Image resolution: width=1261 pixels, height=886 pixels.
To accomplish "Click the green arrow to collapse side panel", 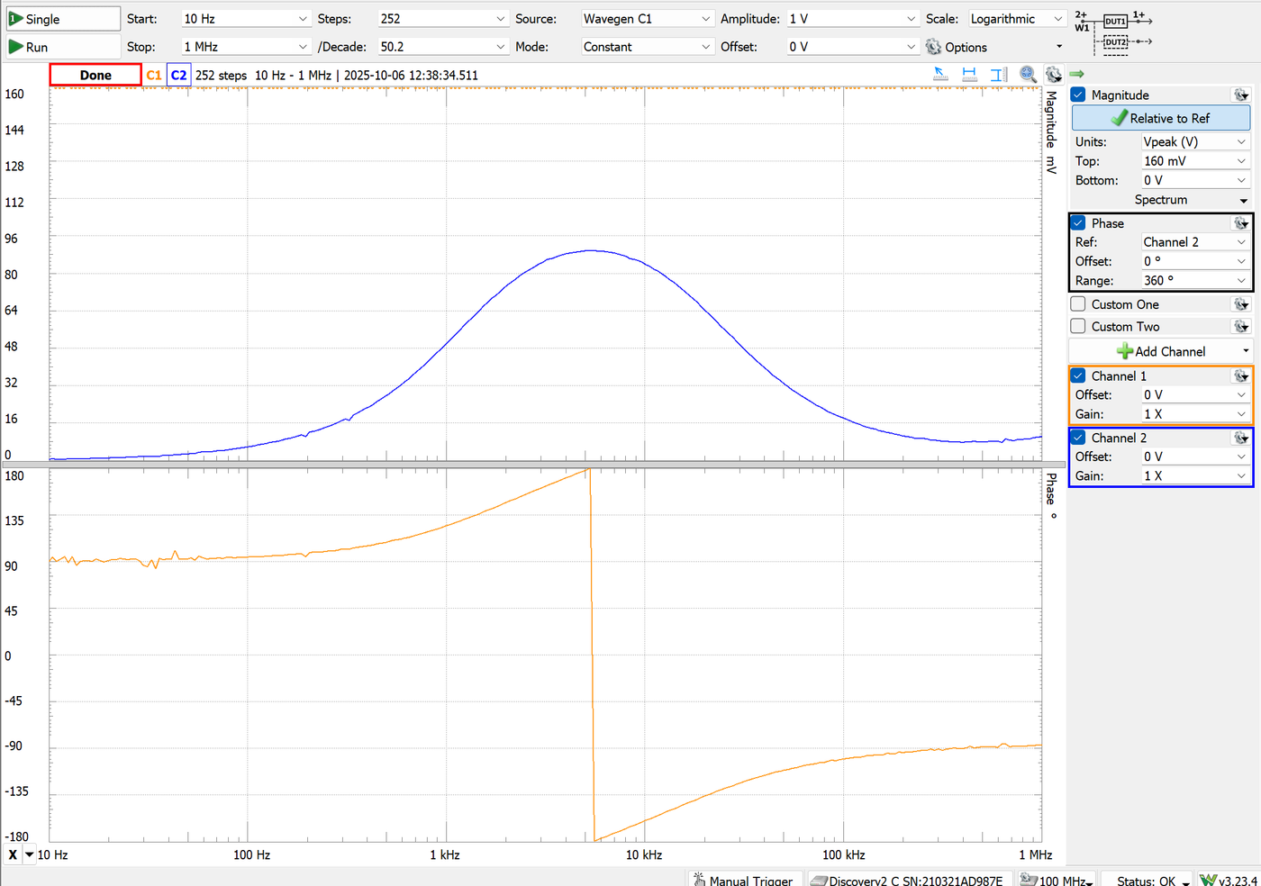I will [x=1076, y=74].
